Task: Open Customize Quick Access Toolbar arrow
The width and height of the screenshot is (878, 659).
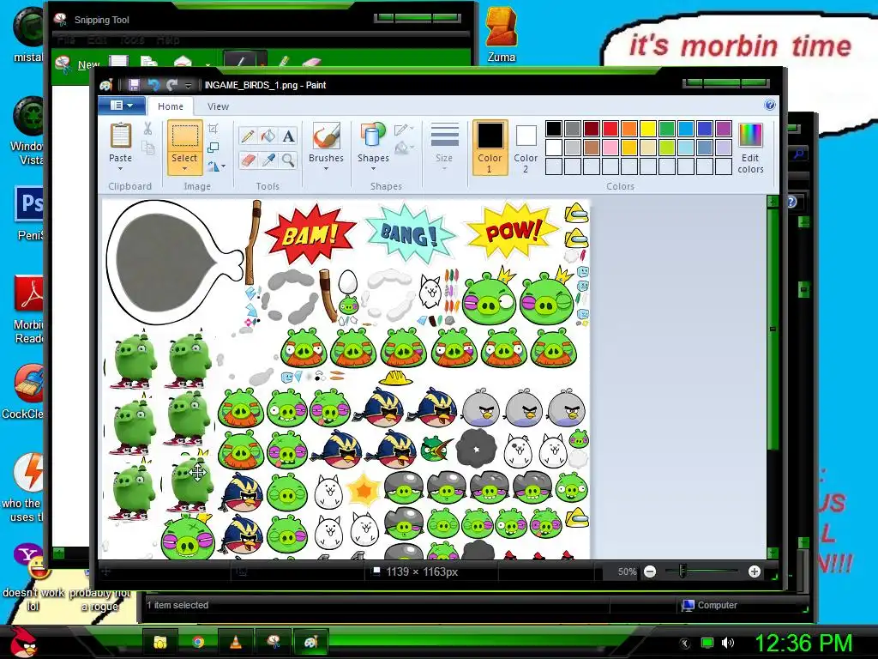Action: click(188, 86)
